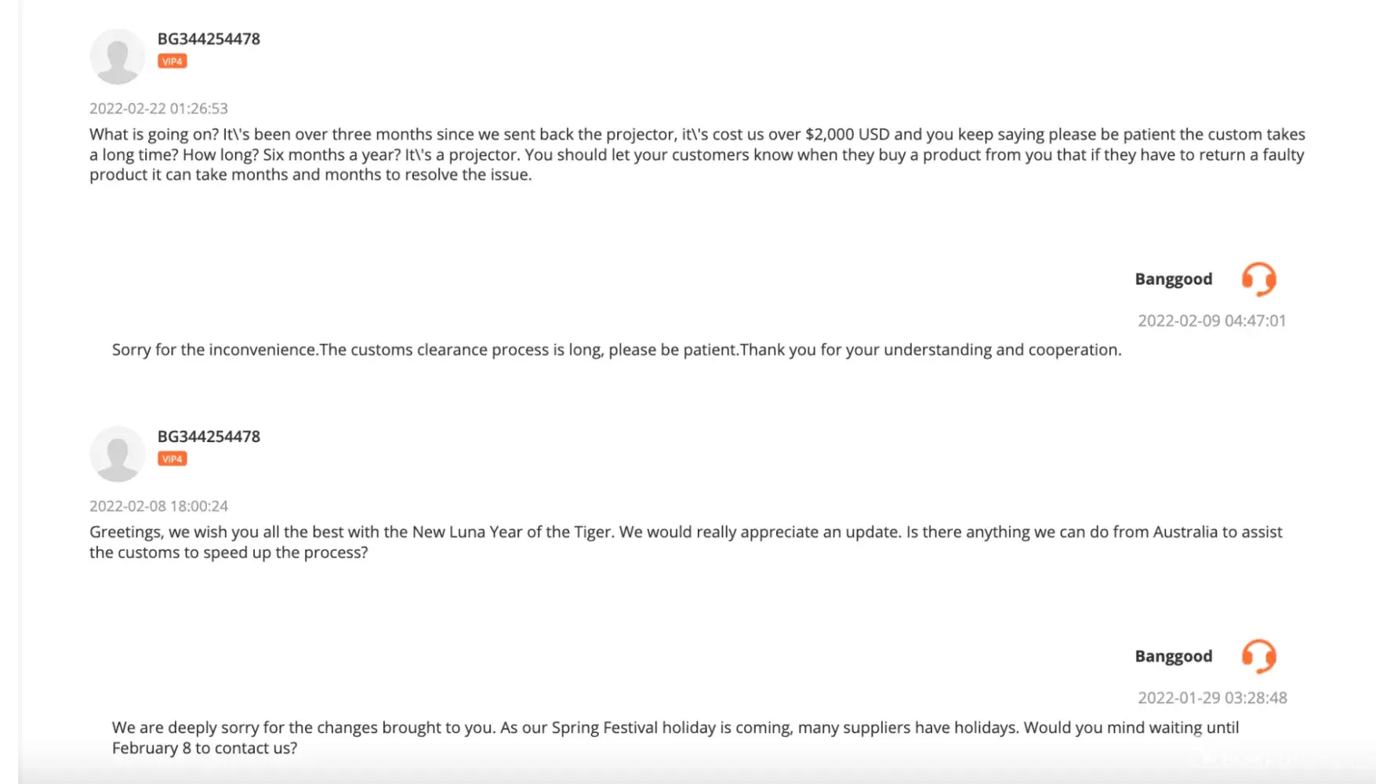Screen dimensions: 1394x784
Task: Select the Banggood label above the customs clearance reply
Action: click(1173, 279)
